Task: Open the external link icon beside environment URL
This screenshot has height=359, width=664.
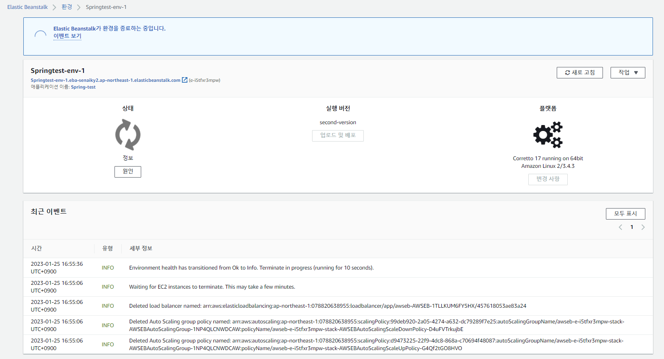Action: point(184,80)
